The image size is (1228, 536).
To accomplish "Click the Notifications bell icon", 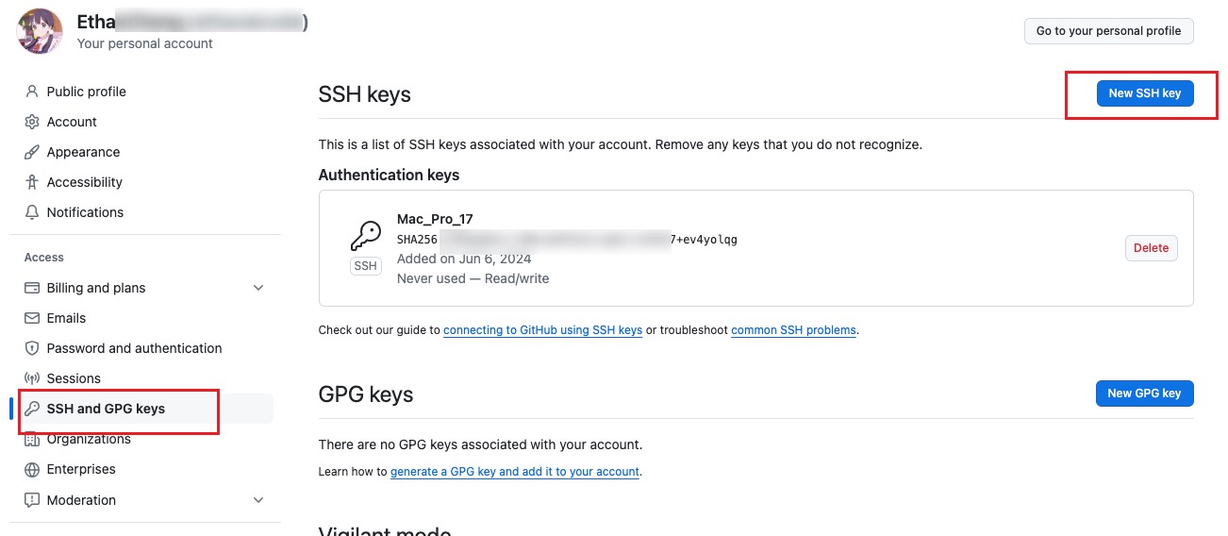I will (32, 212).
